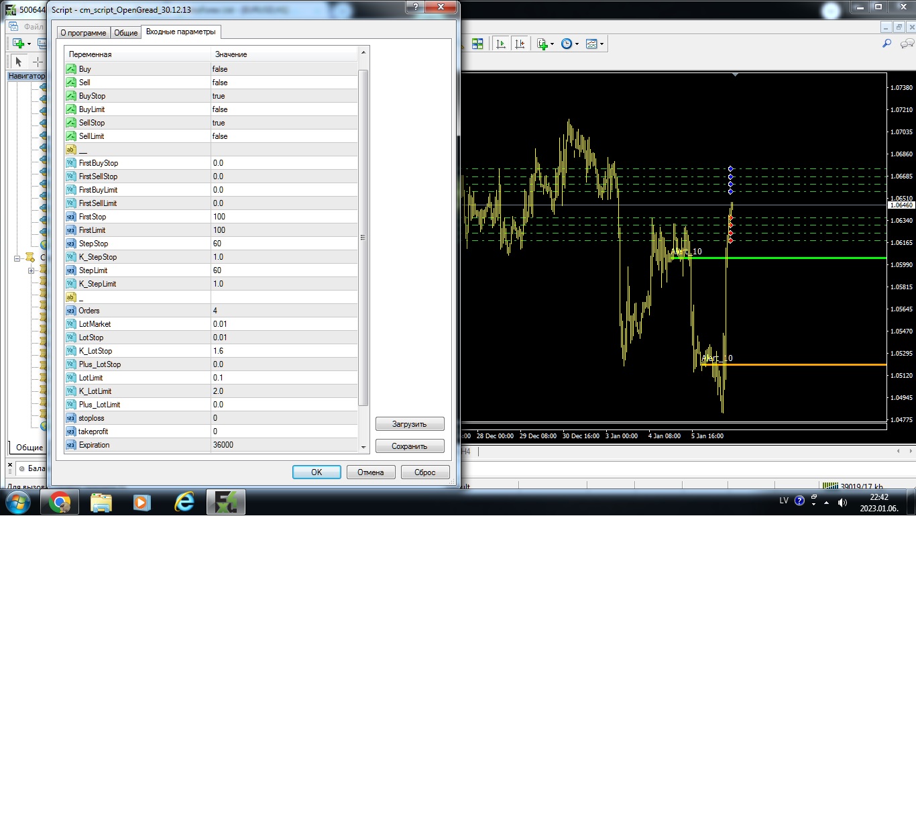Click the 'Сброс' reset button

[x=425, y=472]
